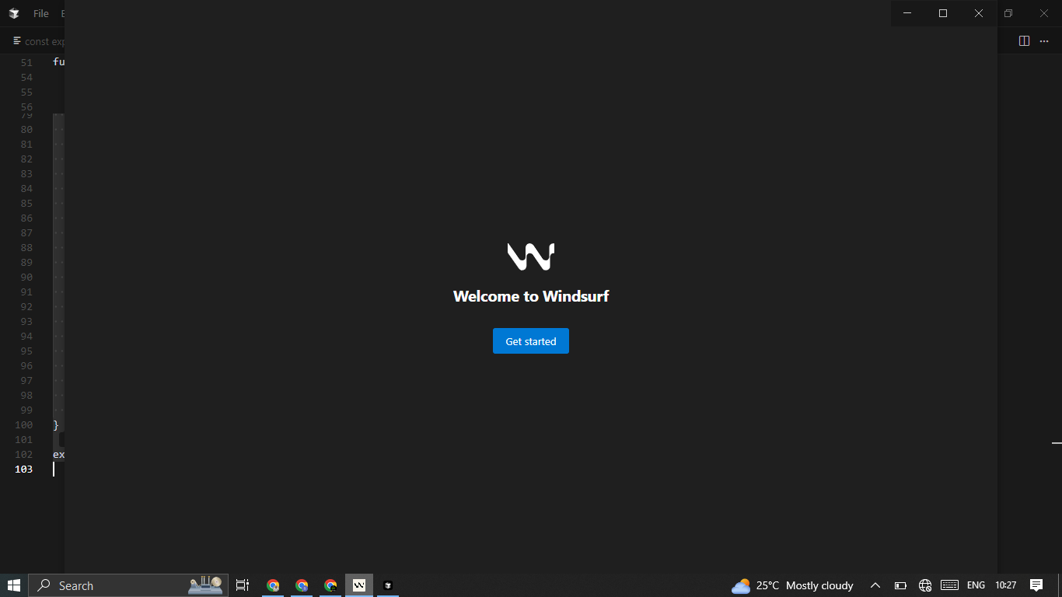Select the 'const exp' editor tab
The width and height of the screenshot is (1062, 597).
click(x=39, y=41)
